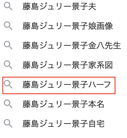This screenshot has width=127, height=138.
Task: Open the suggestion 藤島ジュリー景子家系図
Action: pos(68,65)
